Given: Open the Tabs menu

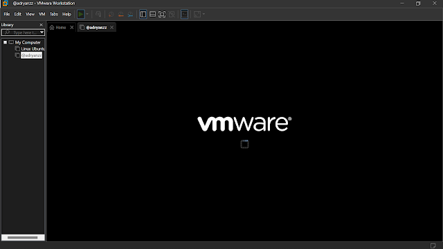Looking at the screenshot, I should [x=54, y=14].
